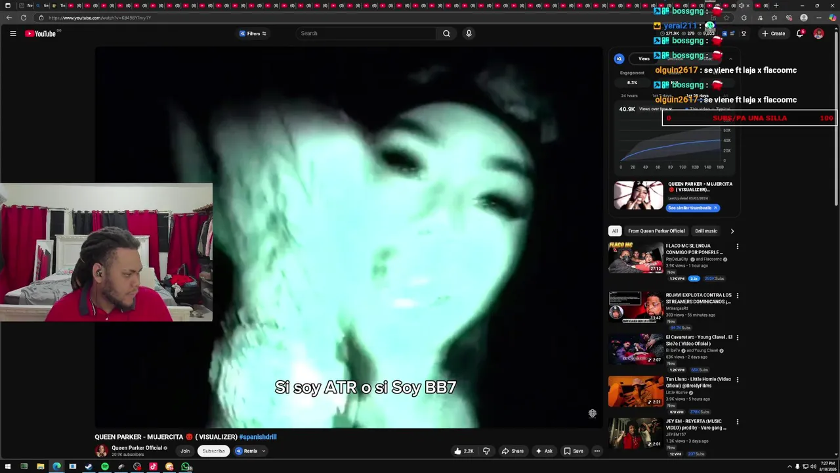Open options menu for RDJAVI EXPLOTA video
This screenshot has width=840, height=473.
[x=737, y=296]
